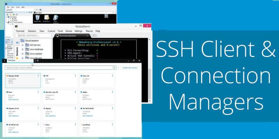Click the Create new session button

point(130,68)
